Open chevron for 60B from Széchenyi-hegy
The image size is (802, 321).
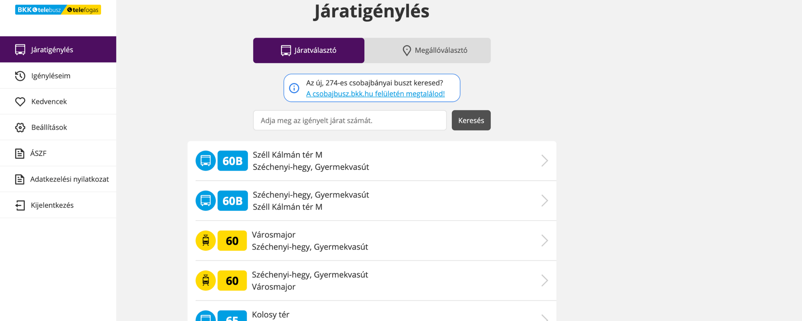pyautogui.click(x=544, y=201)
